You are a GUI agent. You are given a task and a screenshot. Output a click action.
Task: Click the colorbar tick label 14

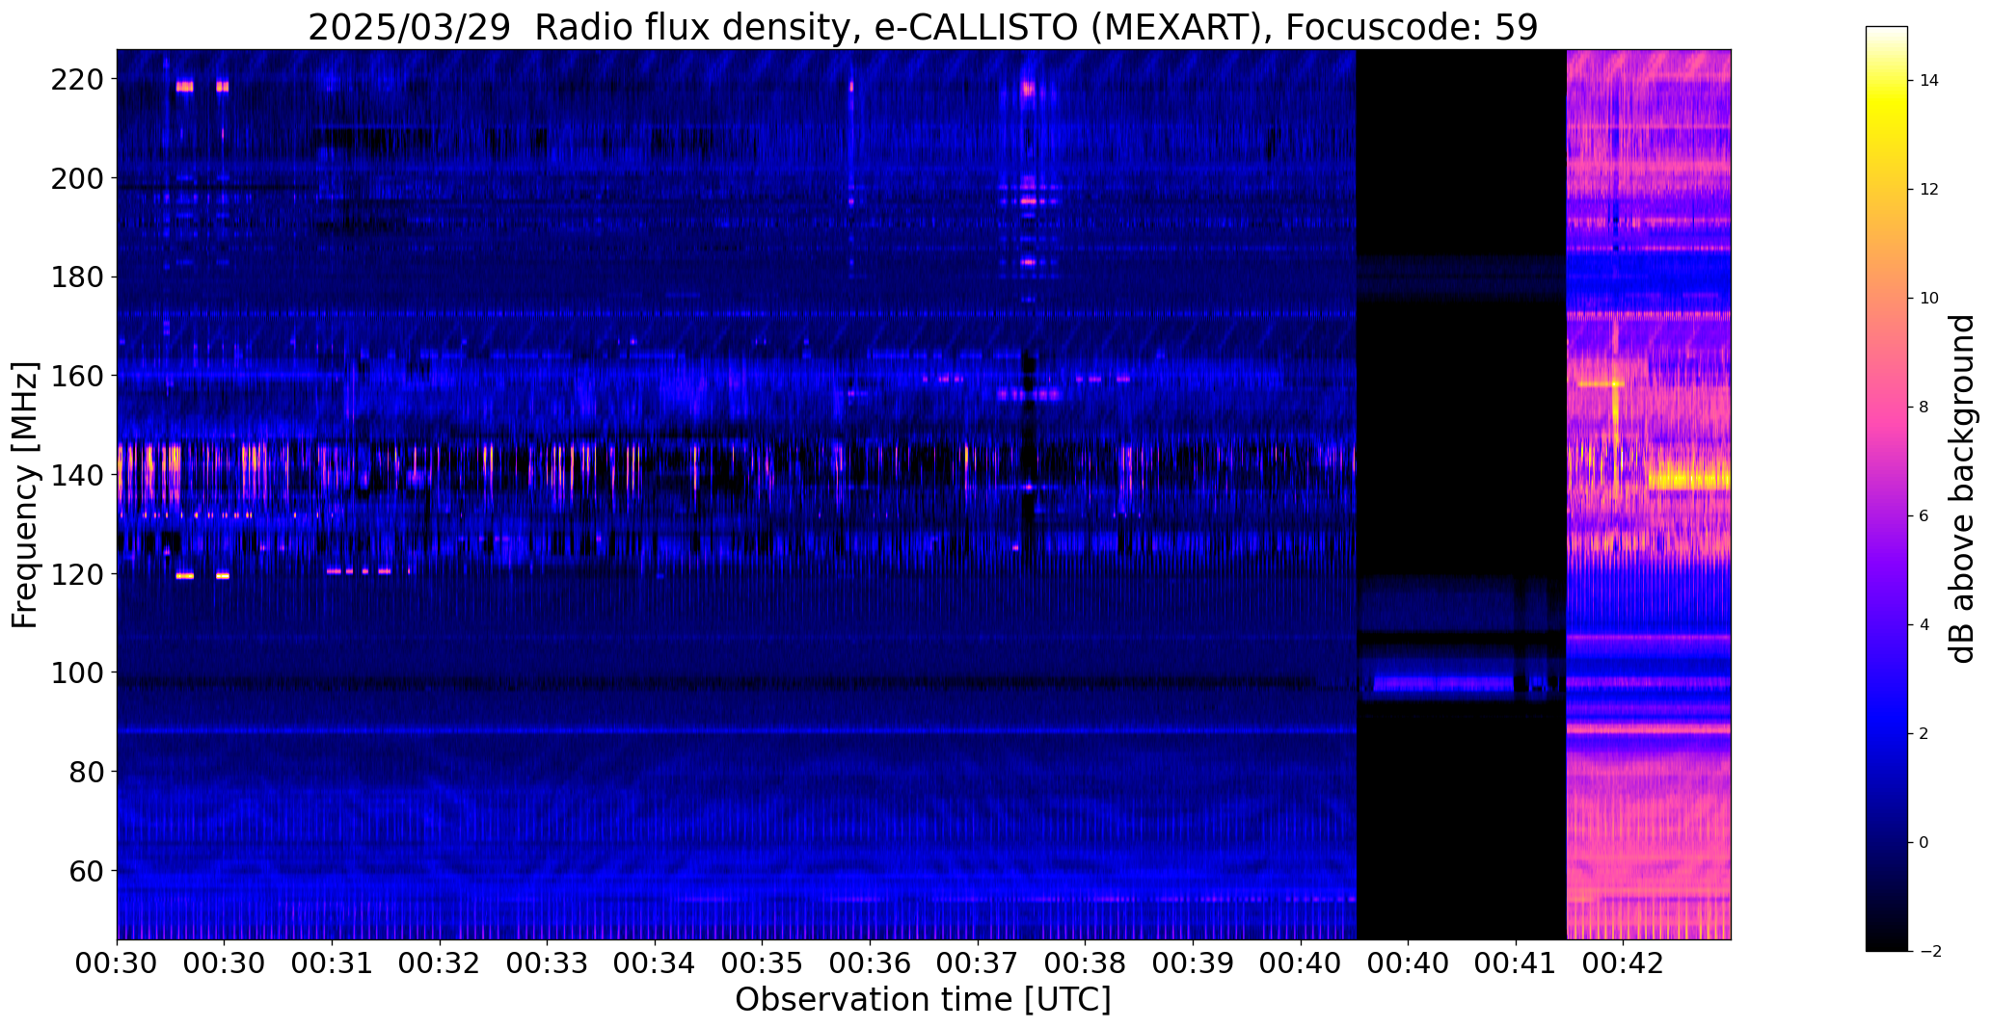click(x=1929, y=81)
